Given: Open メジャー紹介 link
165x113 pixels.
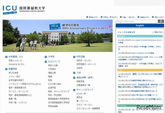Looking at the screenshot, I should pos(14,76).
